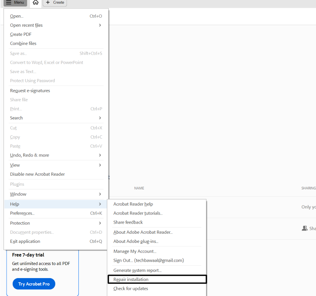
Task: Open Acrobat Reader help
Action: point(133,204)
